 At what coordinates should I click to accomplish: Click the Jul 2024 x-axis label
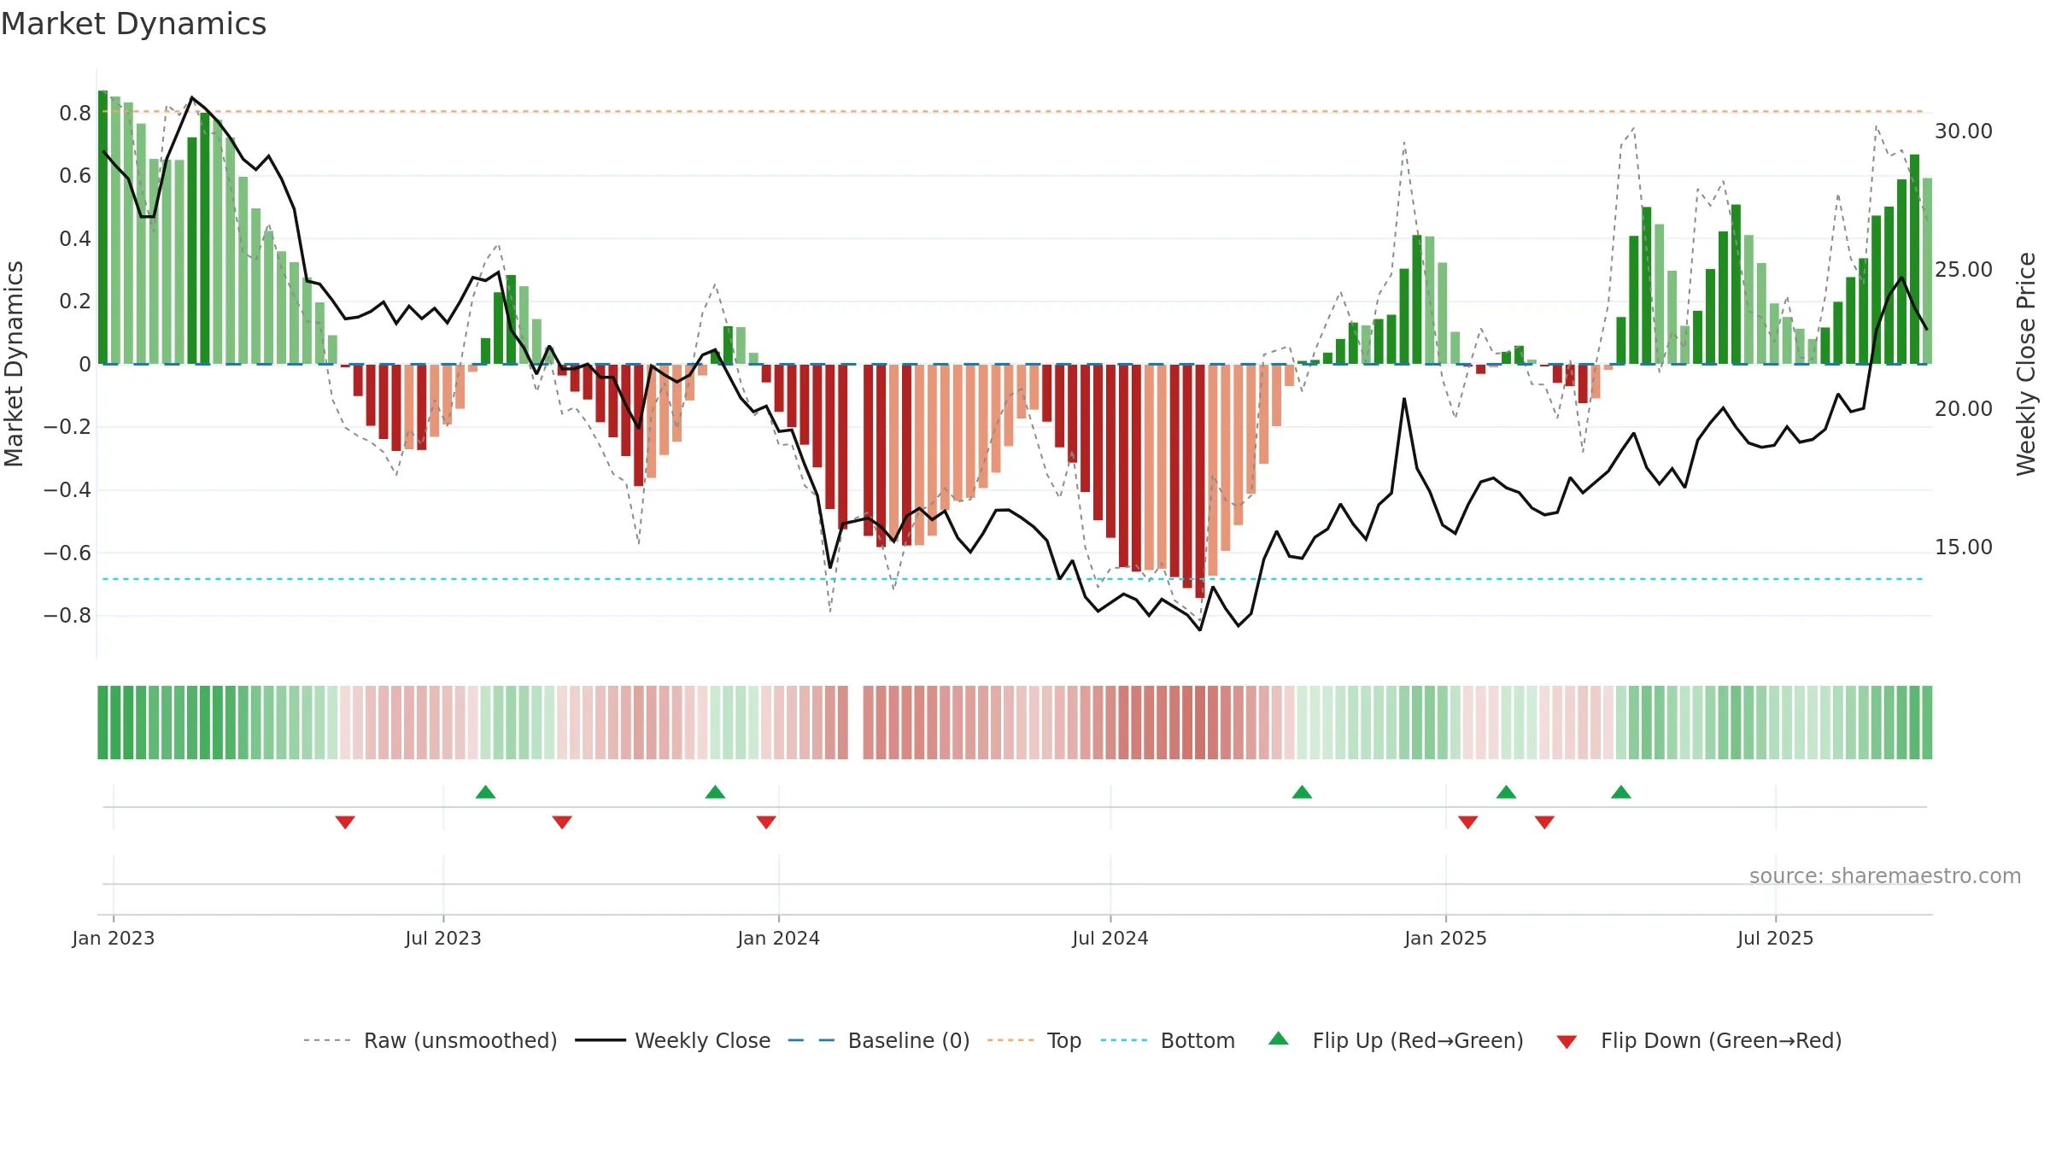pos(1110,938)
